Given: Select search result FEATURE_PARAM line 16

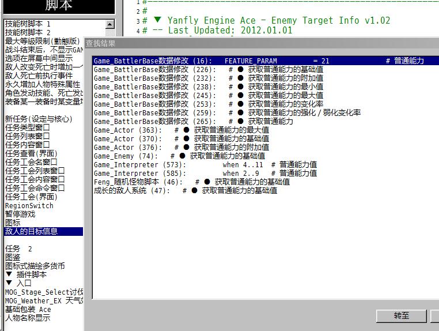Looking at the screenshot, I should pyautogui.click(x=266, y=61).
